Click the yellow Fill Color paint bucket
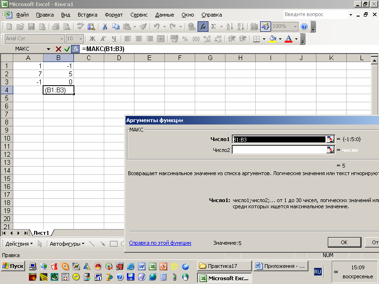The width and height of the screenshot is (379, 284). point(273,39)
